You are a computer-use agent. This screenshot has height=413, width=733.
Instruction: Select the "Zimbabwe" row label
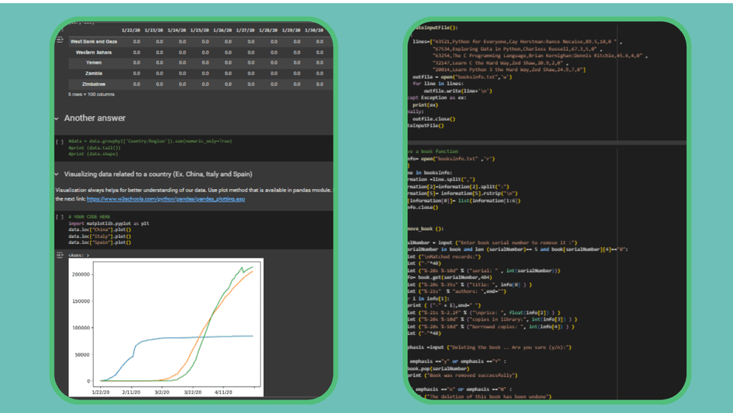pos(94,84)
